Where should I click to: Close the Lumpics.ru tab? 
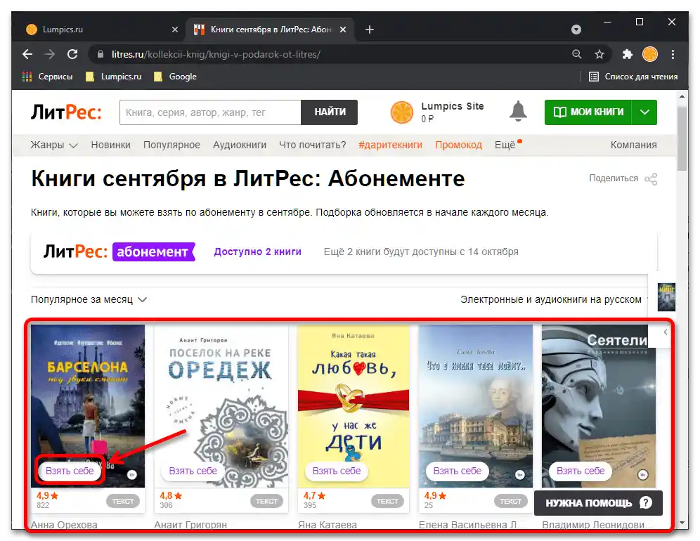click(175, 30)
